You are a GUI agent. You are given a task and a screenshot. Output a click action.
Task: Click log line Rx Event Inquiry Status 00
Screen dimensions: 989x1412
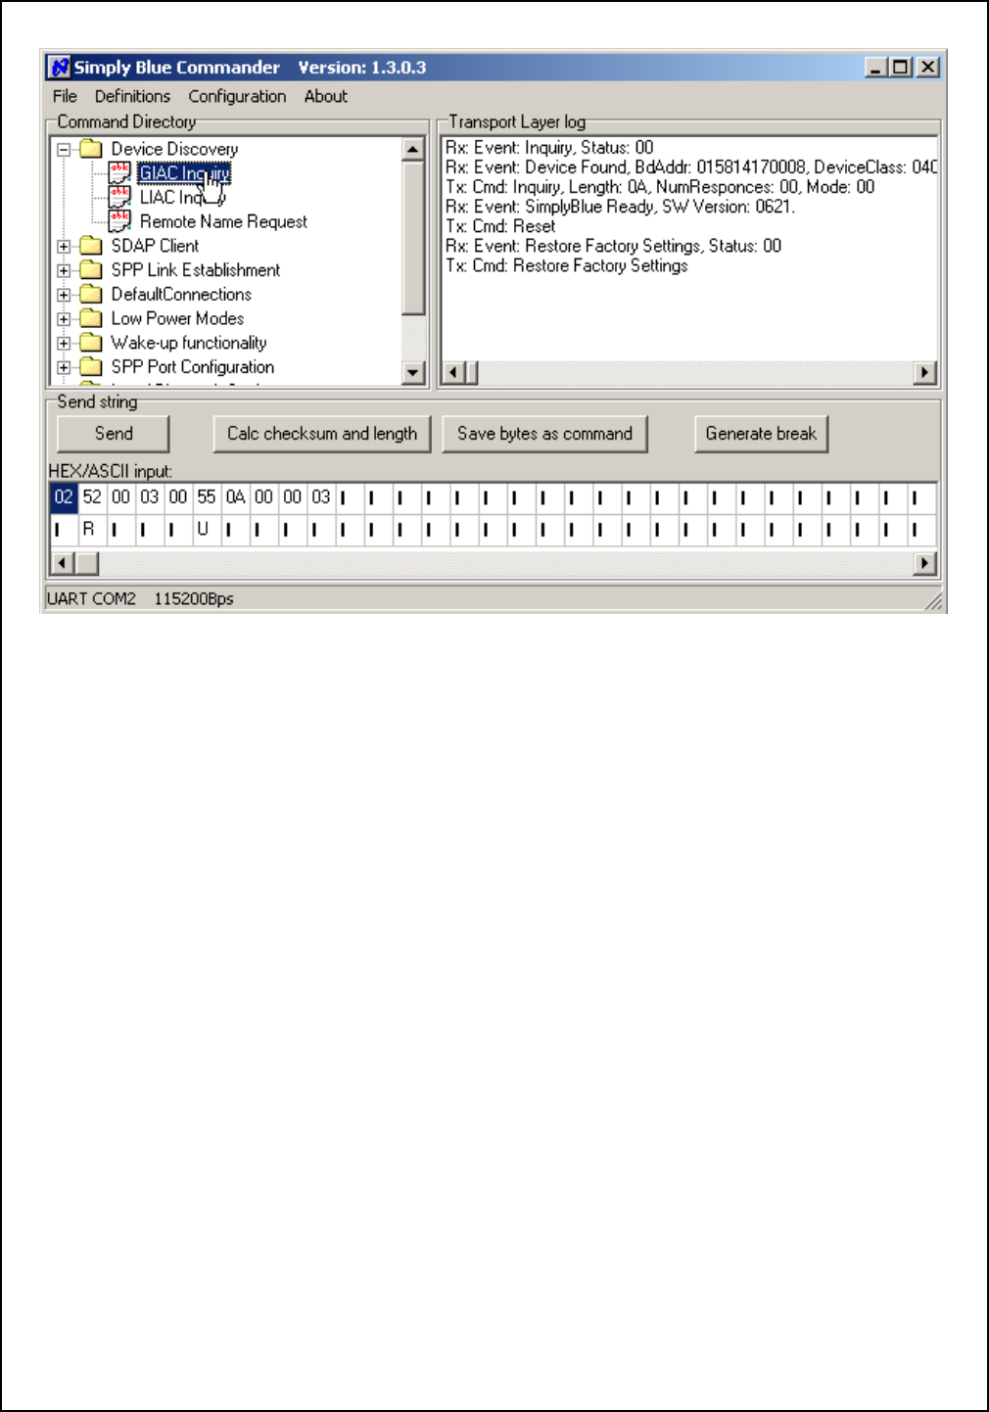point(549,148)
